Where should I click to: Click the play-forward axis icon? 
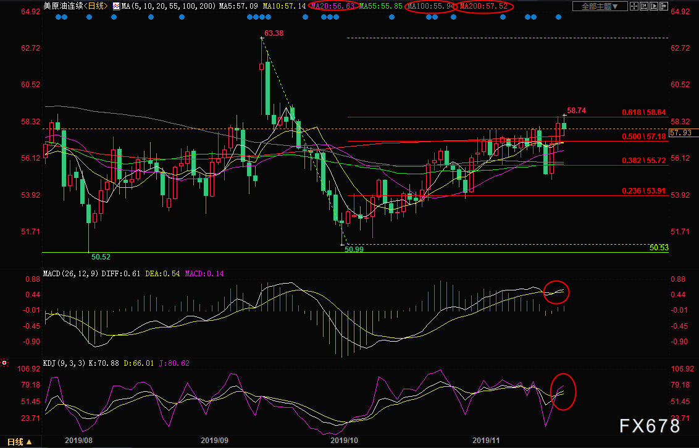pyautogui.click(x=654, y=6)
